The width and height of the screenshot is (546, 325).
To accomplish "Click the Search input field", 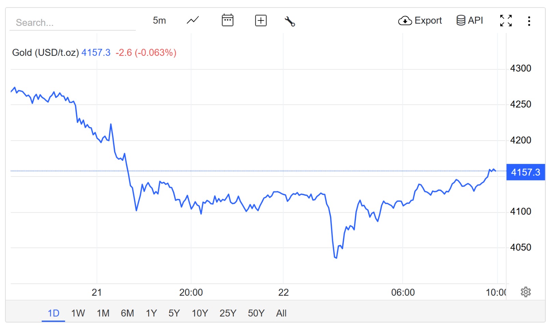I will 72,23.
